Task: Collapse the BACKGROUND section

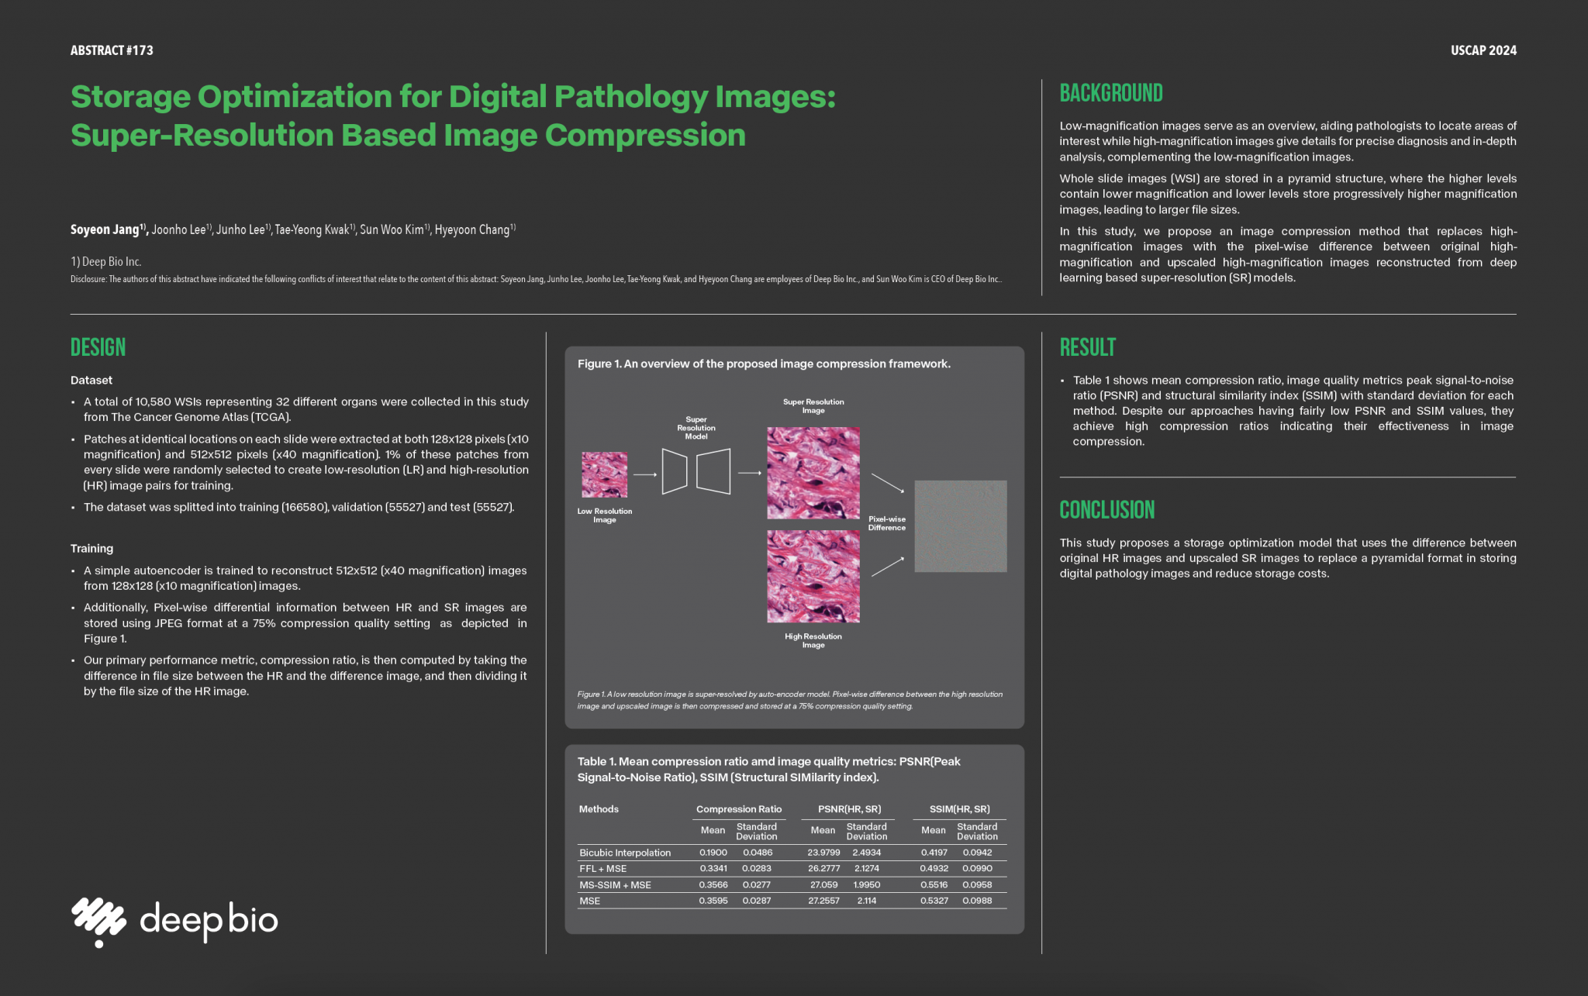Action: (1111, 93)
